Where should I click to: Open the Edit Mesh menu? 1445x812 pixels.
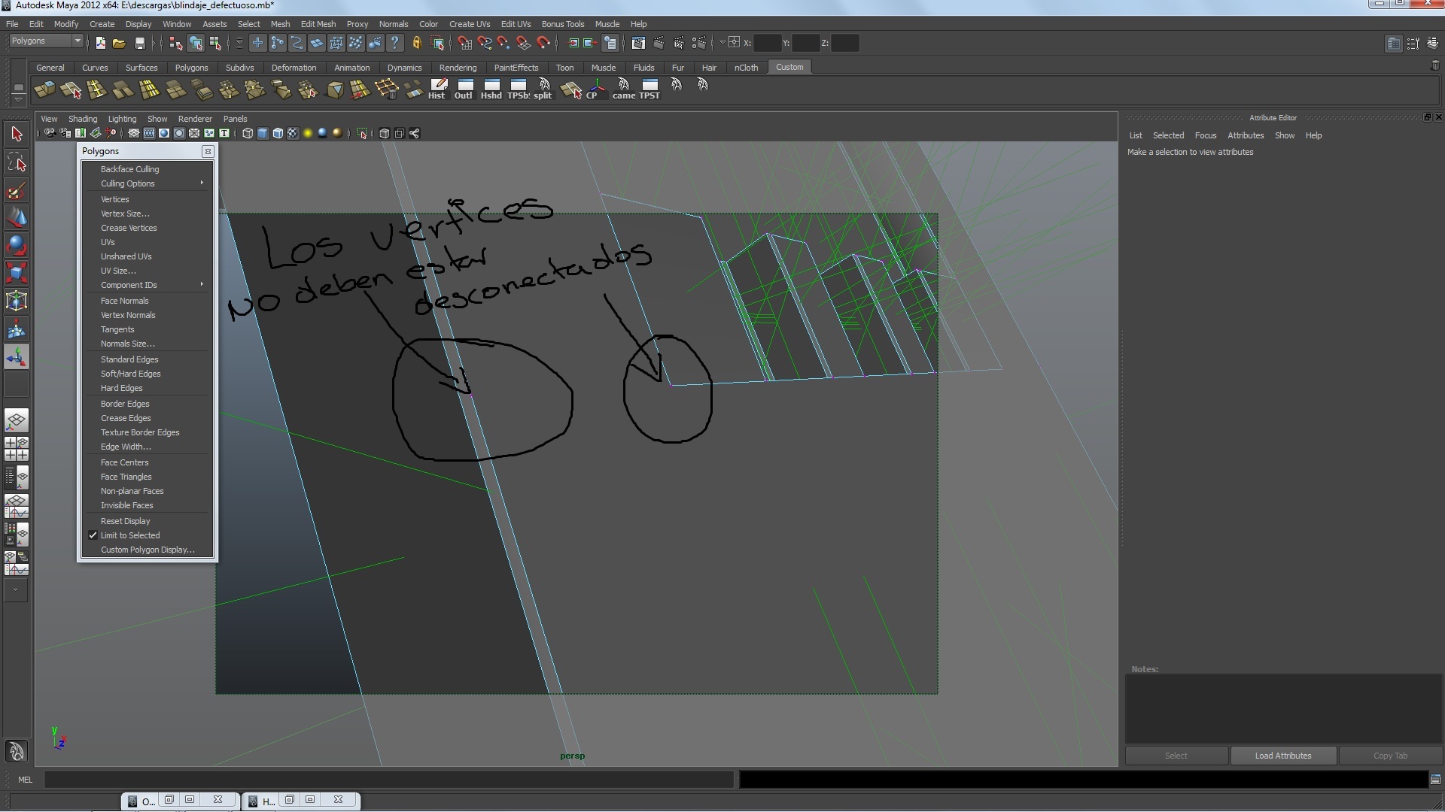click(x=318, y=24)
